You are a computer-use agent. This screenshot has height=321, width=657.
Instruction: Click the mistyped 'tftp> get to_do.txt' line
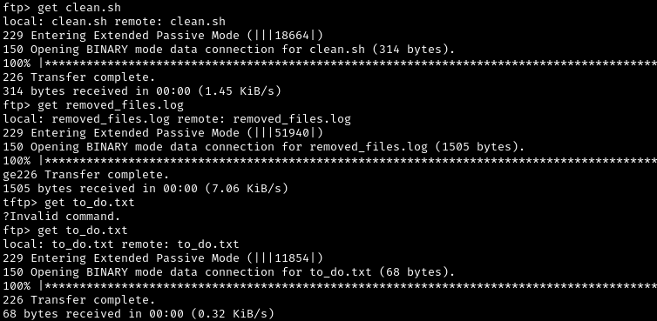(69, 203)
